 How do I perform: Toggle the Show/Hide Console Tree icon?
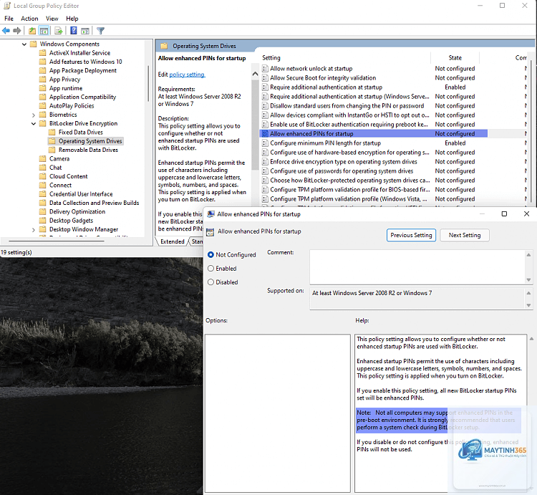coord(44,31)
